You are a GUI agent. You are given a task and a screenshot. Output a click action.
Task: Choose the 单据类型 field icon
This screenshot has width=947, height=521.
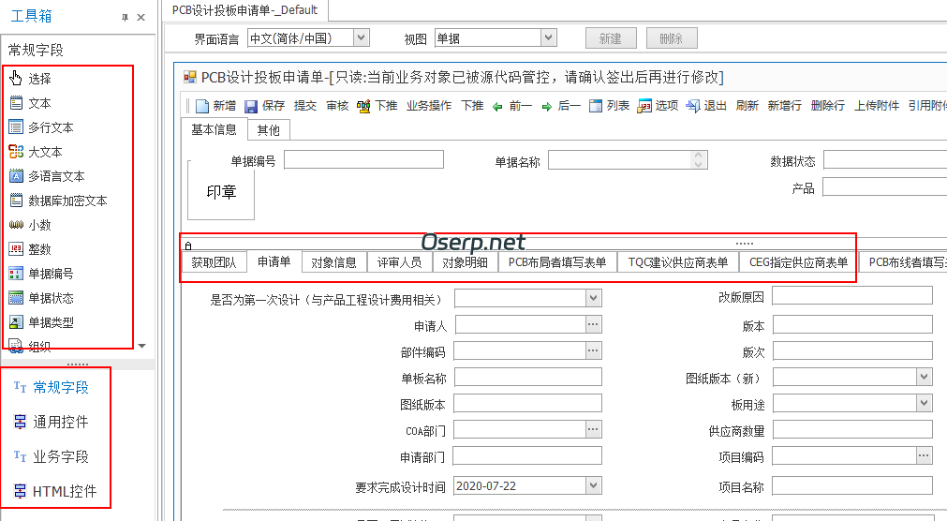16,322
